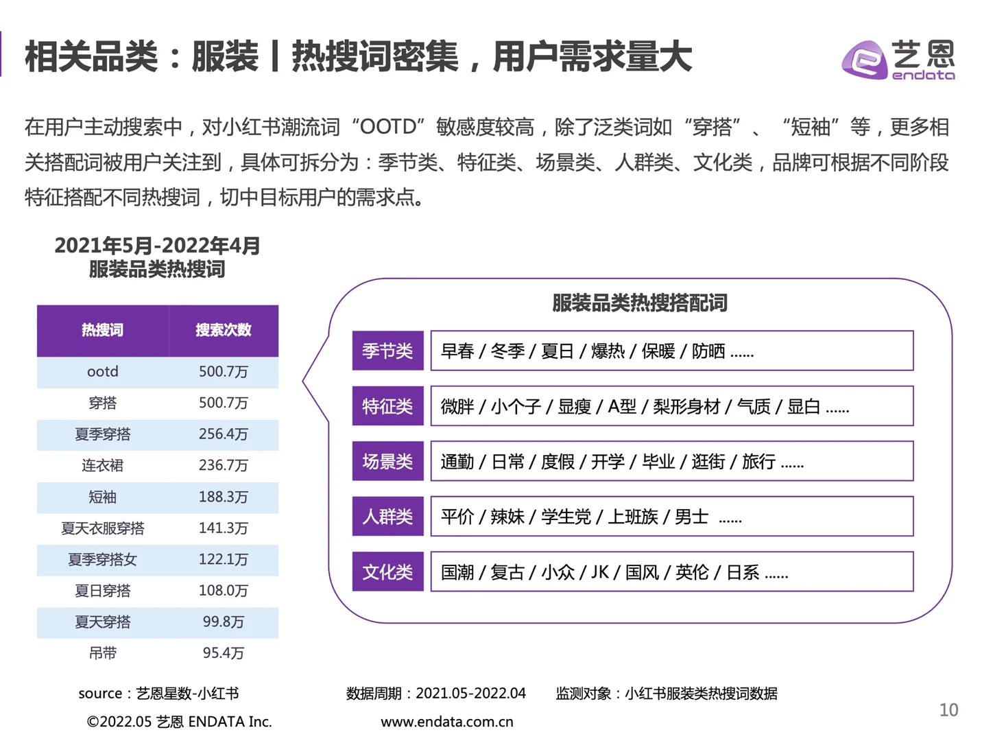982x741 pixels.
Task: Click the page number 10
Action: (x=950, y=710)
